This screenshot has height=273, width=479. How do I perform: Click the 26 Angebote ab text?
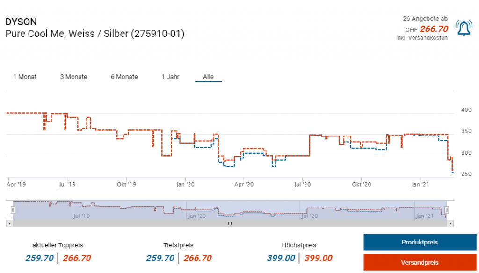coord(425,19)
